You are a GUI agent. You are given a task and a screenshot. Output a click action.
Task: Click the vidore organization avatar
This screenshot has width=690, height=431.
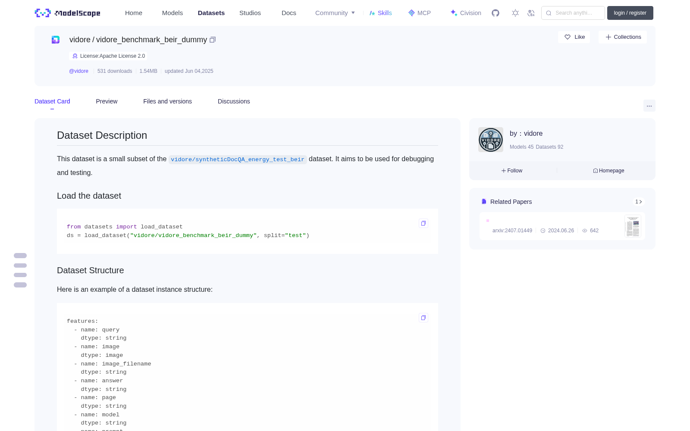[x=491, y=140]
